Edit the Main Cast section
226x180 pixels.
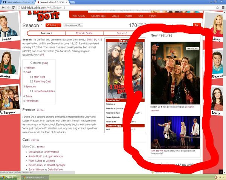click(x=41, y=147)
